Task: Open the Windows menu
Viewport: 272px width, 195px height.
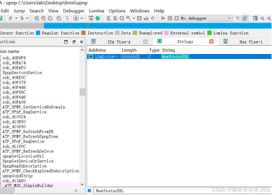Action: 139,11
